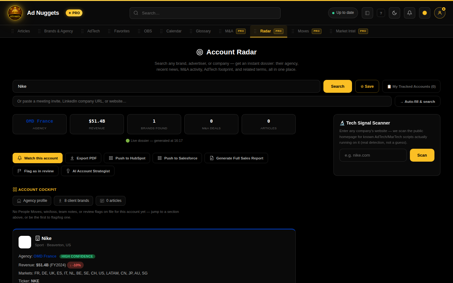Click the M&A Deals stat card
The height and width of the screenshot is (283, 453).
(211, 124)
